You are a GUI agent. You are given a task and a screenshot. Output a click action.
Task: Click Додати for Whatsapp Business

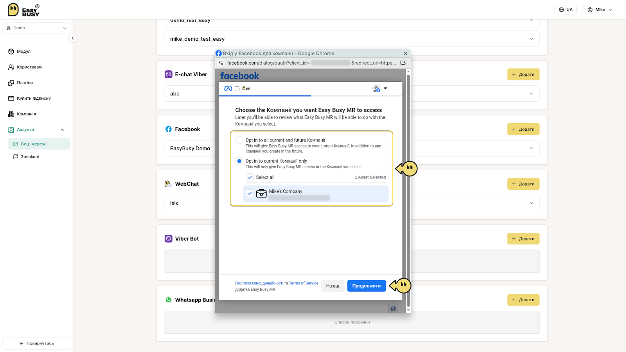click(x=523, y=300)
